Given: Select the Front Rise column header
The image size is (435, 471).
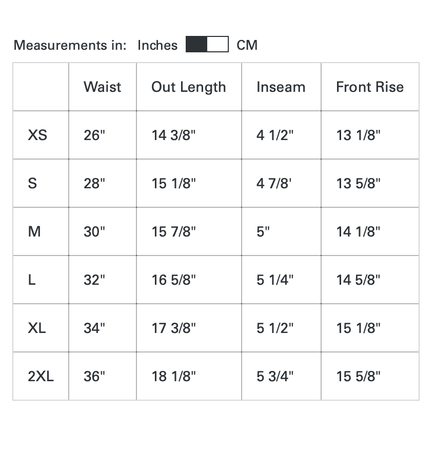Looking at the screenshot, I should pyautogui.click(x=369, y=87).
